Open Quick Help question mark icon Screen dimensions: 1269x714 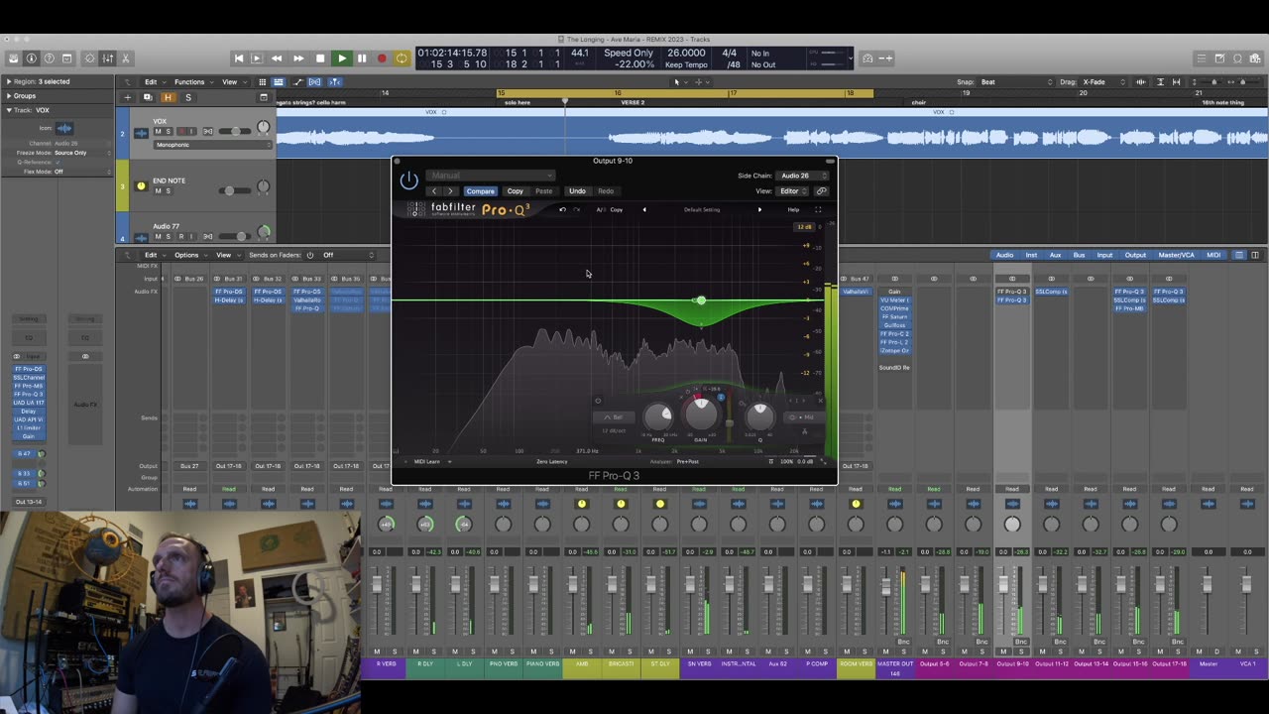[x=50, y=59]
